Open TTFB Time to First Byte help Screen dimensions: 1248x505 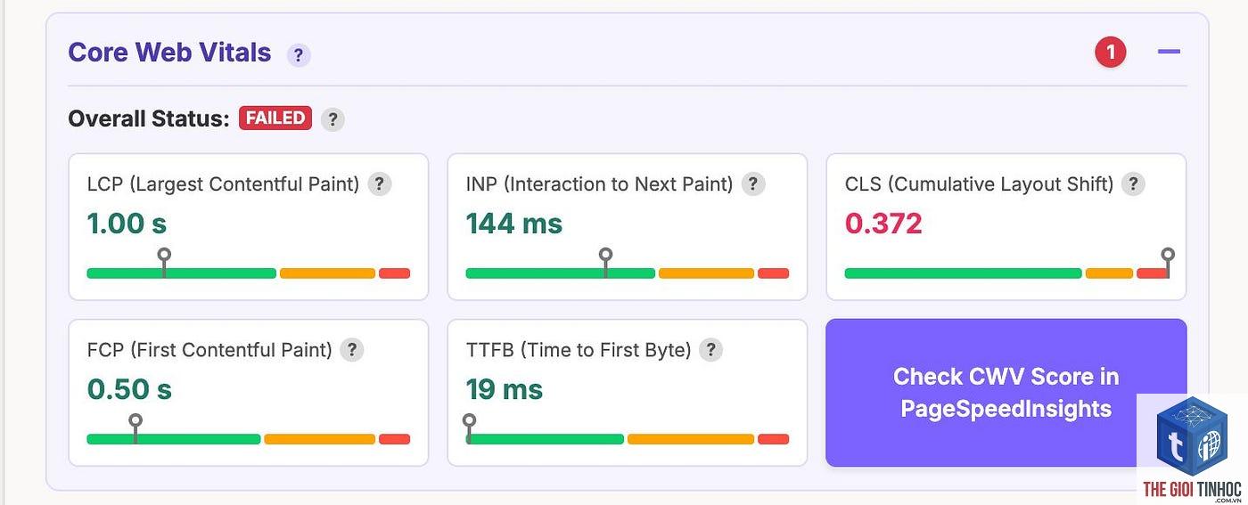(710, 350)
